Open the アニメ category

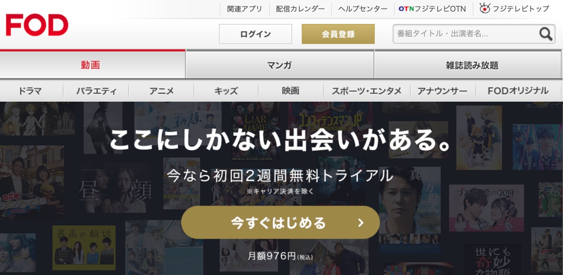[x=161, y=91]
